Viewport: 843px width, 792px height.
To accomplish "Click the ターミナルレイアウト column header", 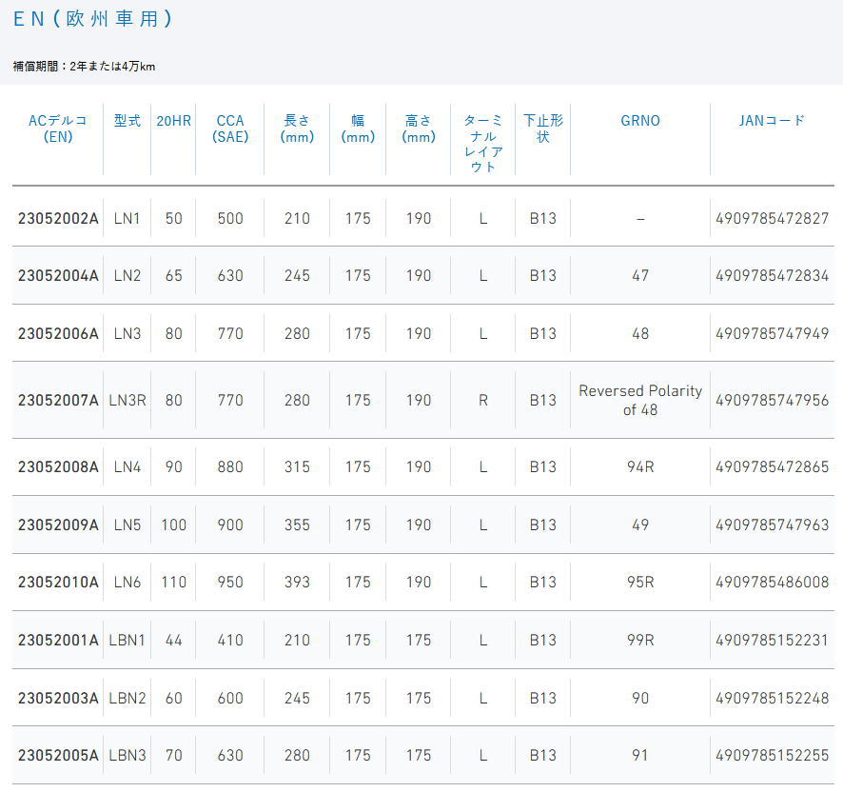I will [482, 143].
